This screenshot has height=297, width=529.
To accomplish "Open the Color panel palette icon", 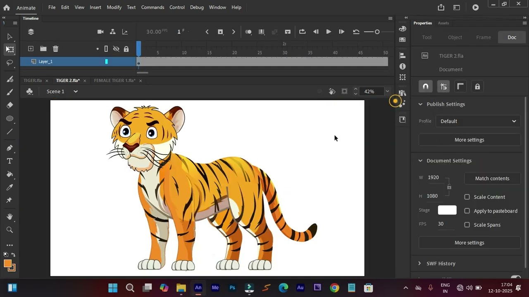I will (x=403, y=28).
